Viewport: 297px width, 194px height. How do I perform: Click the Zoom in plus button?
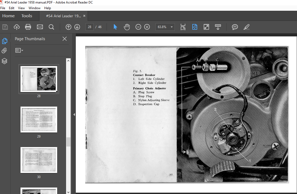[x=147, y=27]
